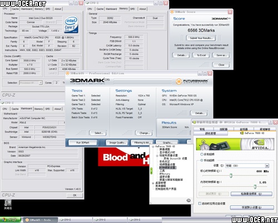Select the first overclocking radio button above manual option

[x=202, y=154]
